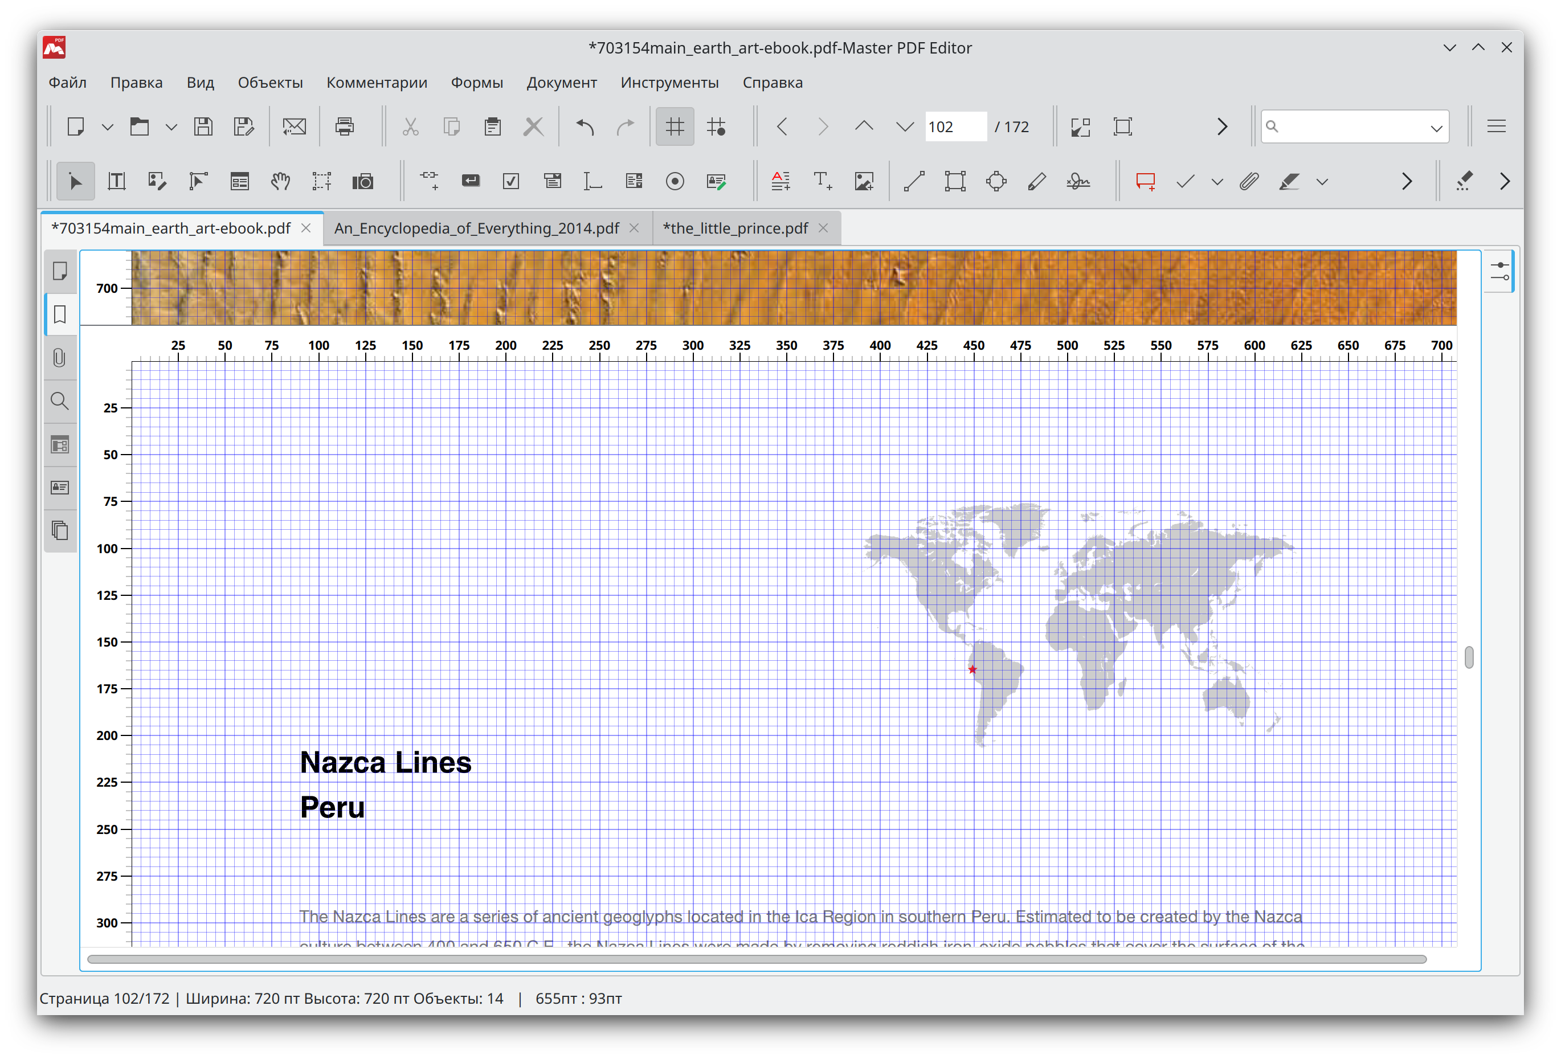The height and width of the screenshot is (1059, 1561).
Task: Select the Line drawing tool
Action: (913, 181)
